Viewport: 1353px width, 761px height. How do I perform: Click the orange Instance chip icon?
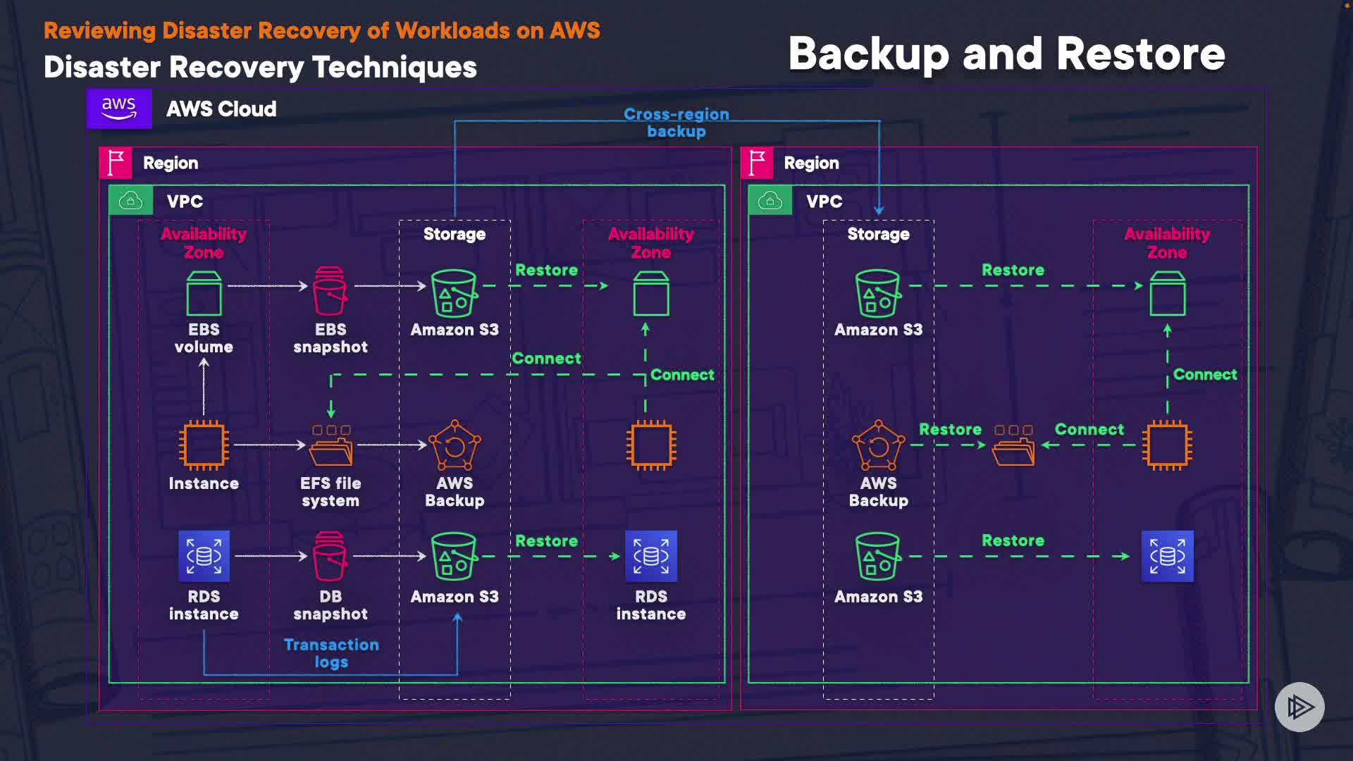pyautogui.click(x=204, y=445)
